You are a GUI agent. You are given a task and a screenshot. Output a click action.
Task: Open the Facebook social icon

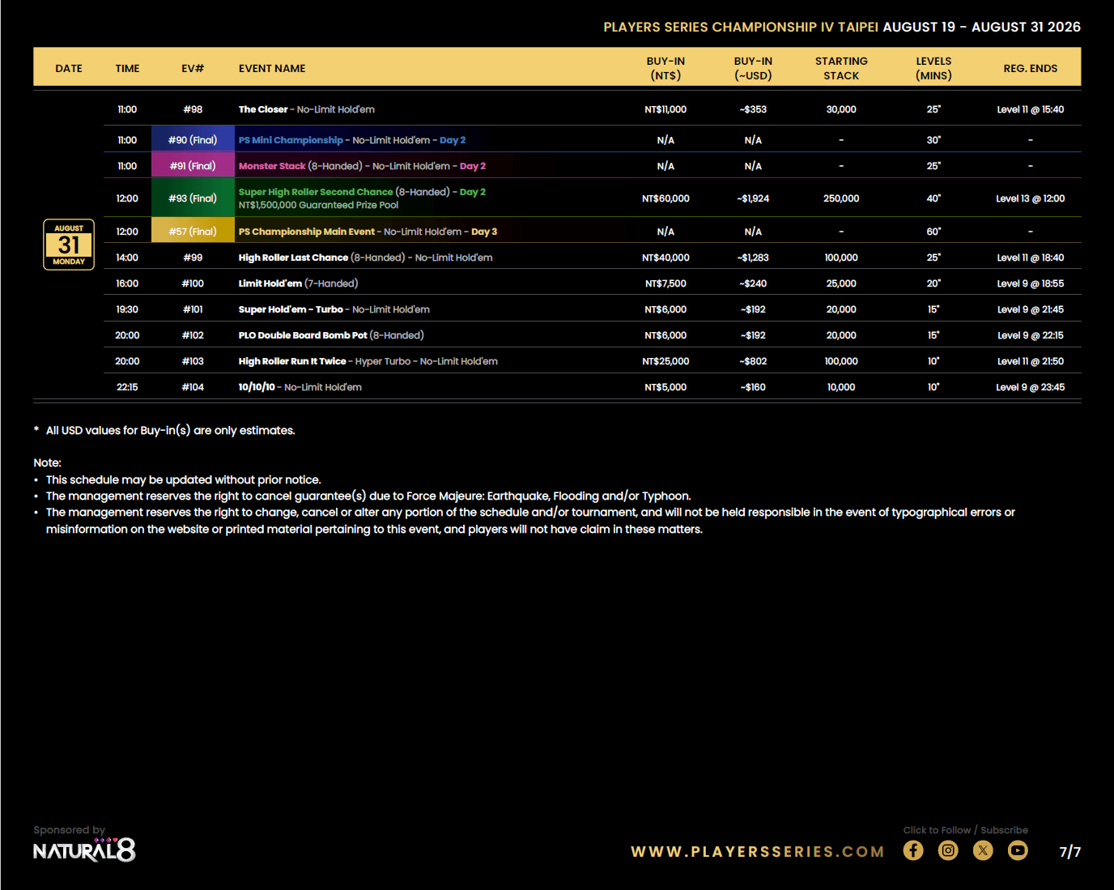coord(913,850)
